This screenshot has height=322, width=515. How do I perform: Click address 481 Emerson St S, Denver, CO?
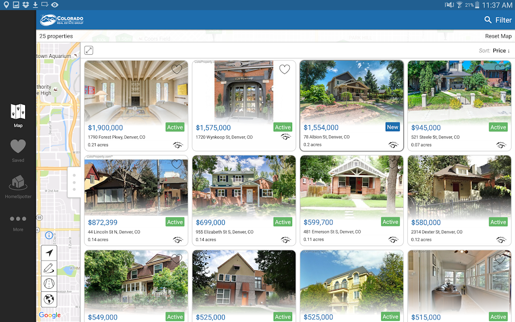pyautogui.click(x=332, y=232)
